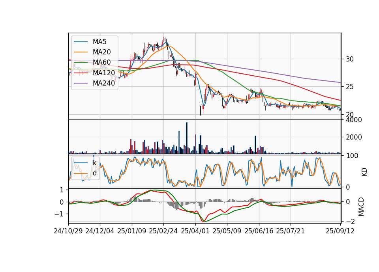
Task: Click the orange MA20 legend line sample
Action: pyautogui.click(x=81, y=52)
